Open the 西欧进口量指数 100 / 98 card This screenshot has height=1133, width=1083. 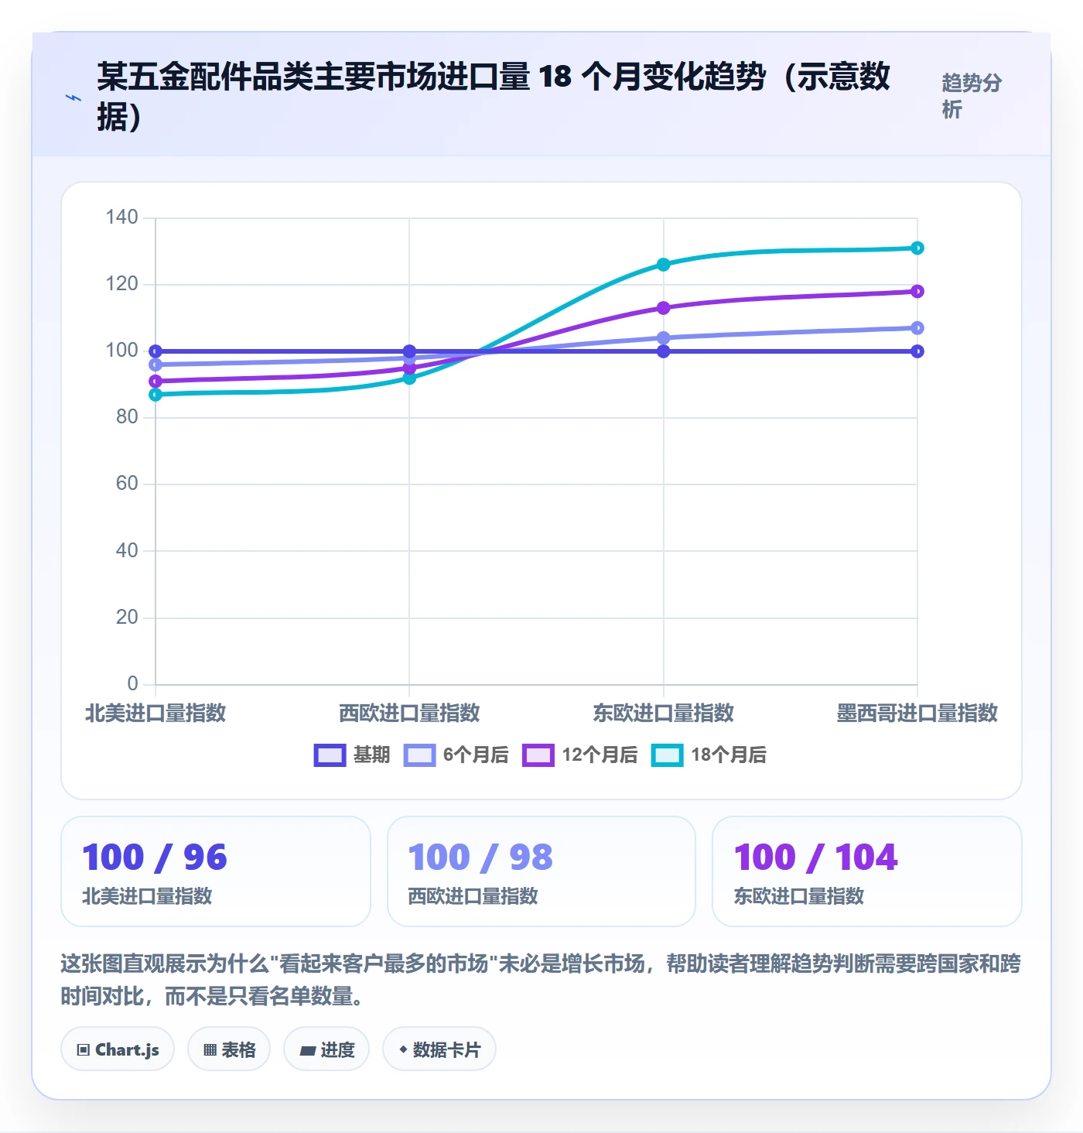[x=541, y=871]
